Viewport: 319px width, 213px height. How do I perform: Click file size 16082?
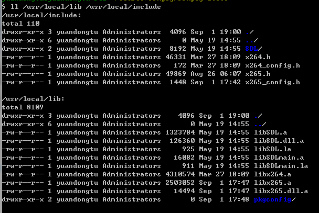coord(184,158)
